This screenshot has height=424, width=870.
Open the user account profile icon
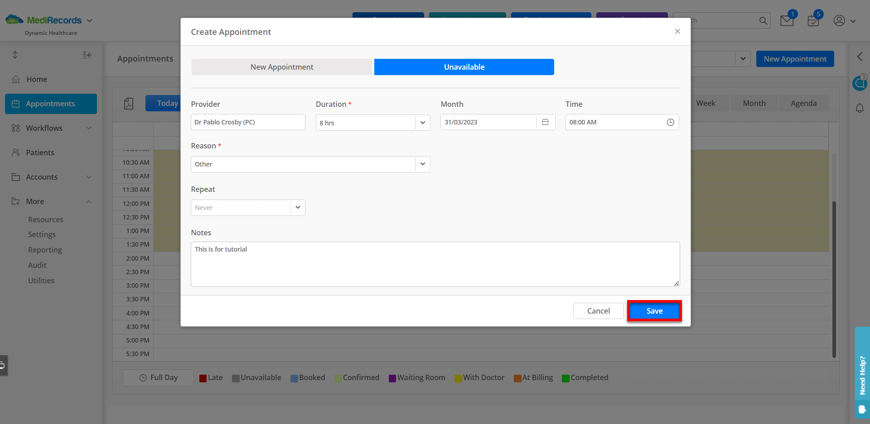839,20
